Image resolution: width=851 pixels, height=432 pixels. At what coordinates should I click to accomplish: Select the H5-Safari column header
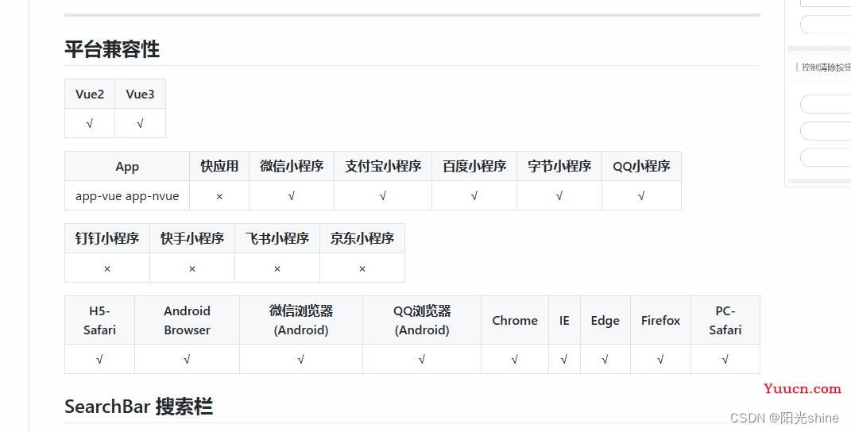(x=99, y=320)
